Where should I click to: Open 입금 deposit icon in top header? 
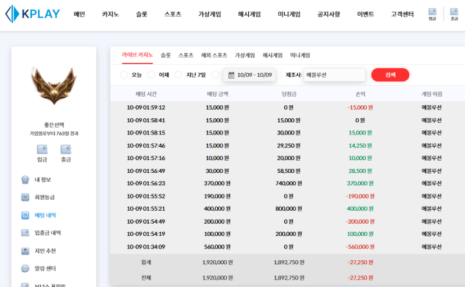[432, 14]
